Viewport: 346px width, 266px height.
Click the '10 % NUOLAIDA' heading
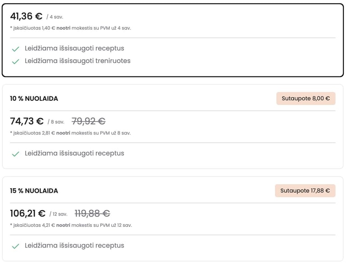pos(34,99)
